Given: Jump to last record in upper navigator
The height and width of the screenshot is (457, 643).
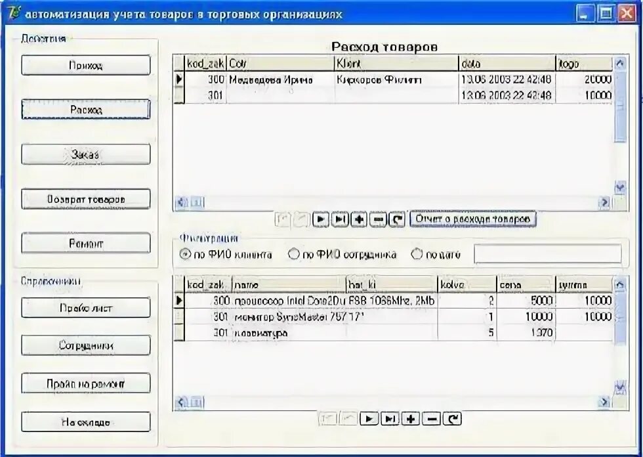Looking at the screenshot, I should 340,219.
